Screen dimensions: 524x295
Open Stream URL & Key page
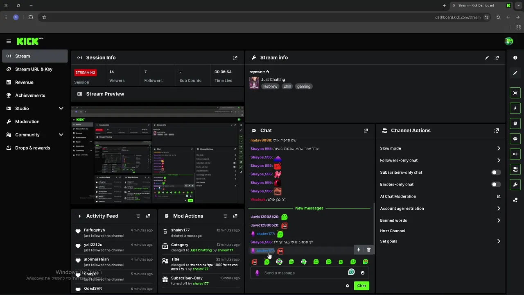35,69
